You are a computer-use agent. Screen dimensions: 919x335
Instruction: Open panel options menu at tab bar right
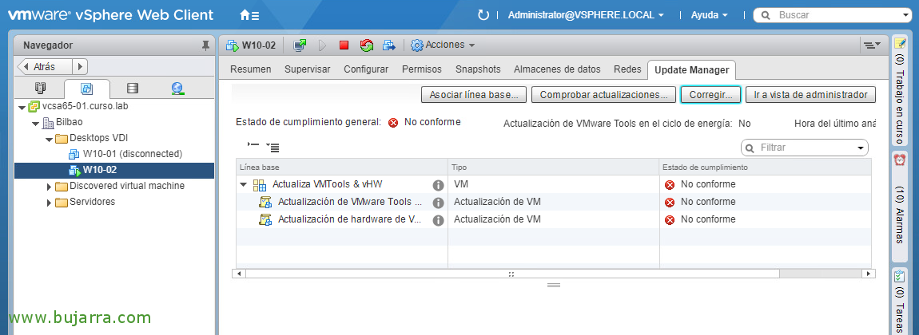[872, 45]
